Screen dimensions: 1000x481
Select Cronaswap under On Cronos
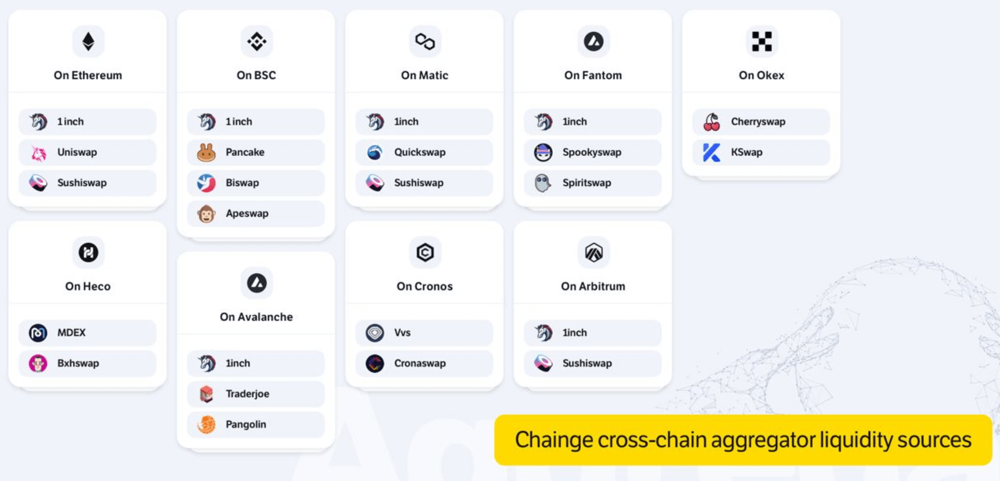(x=424, y=363)
